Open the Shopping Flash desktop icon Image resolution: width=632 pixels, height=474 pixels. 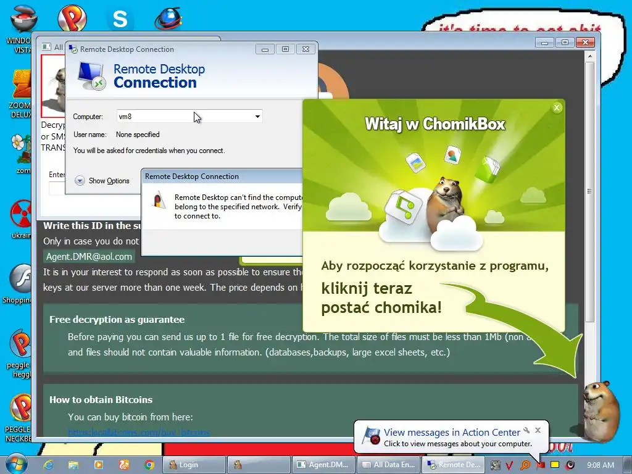[x=19, y=283]
